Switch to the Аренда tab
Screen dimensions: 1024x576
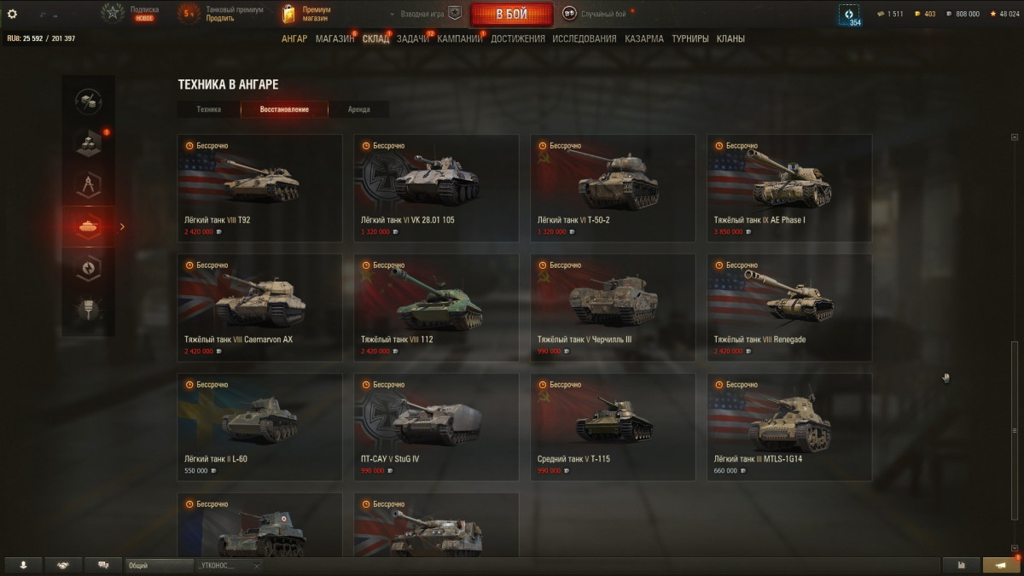[359, 109]
